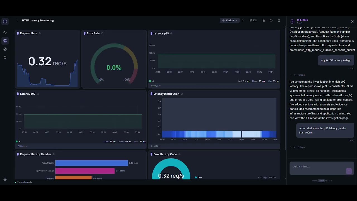
Task: Show info for Request Rate panel
Action: pyautogui.click(x=40, y=33)
